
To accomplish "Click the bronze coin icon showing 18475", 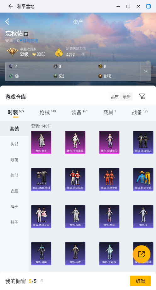I will pos(100,76).
